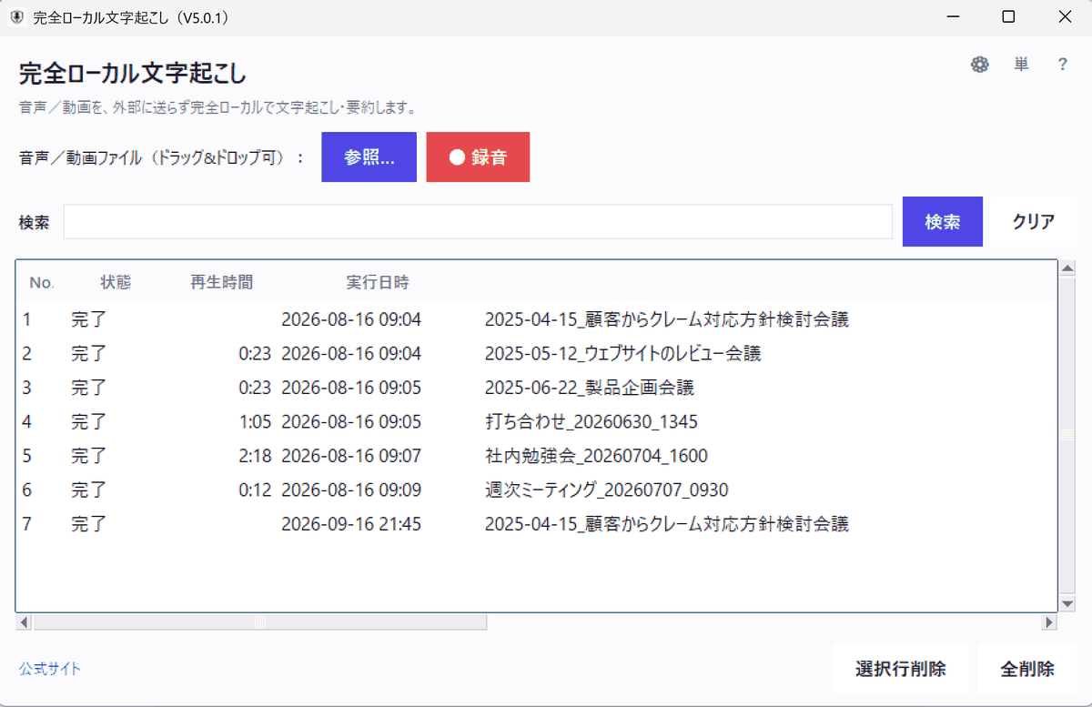Viewport: 1092px width, 707px height.
Task: Click the 2:18 duration cell
Action: [x=255, y=456]
